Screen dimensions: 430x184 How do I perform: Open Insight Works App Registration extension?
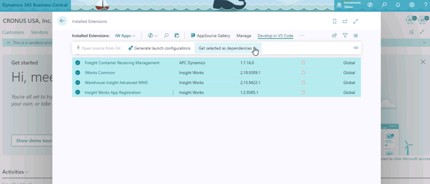click(x=113, y=92)
